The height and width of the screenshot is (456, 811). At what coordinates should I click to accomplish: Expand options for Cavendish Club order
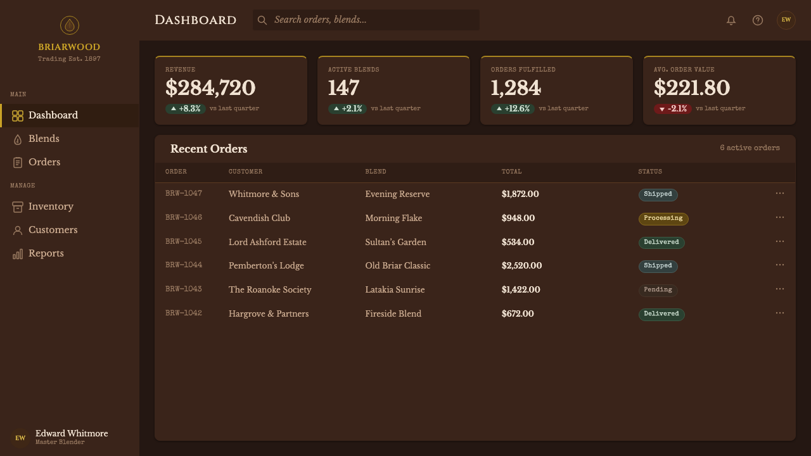coord(780,217)
